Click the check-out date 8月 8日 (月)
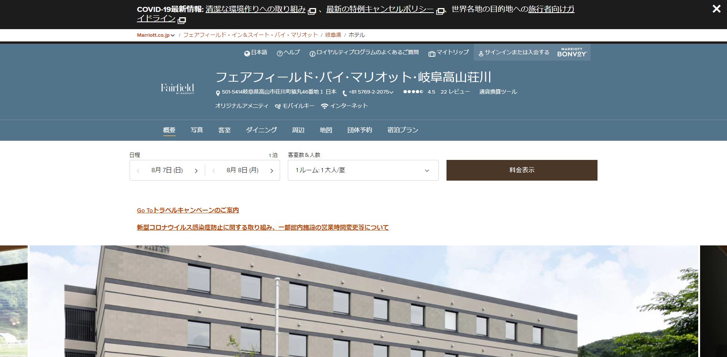The image size is (727, 357). (242, 170)
